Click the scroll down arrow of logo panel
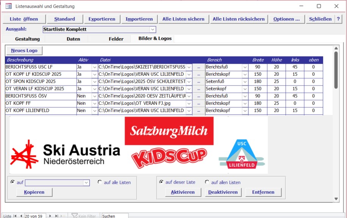 point(336,199)
